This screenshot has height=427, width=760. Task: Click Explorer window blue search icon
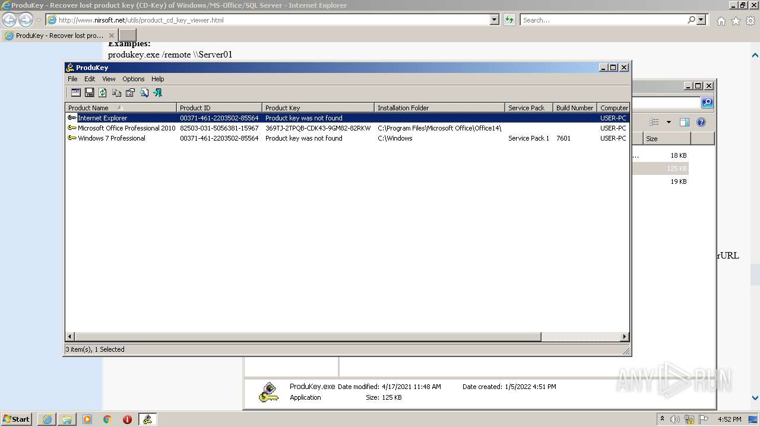coord(707,103)
